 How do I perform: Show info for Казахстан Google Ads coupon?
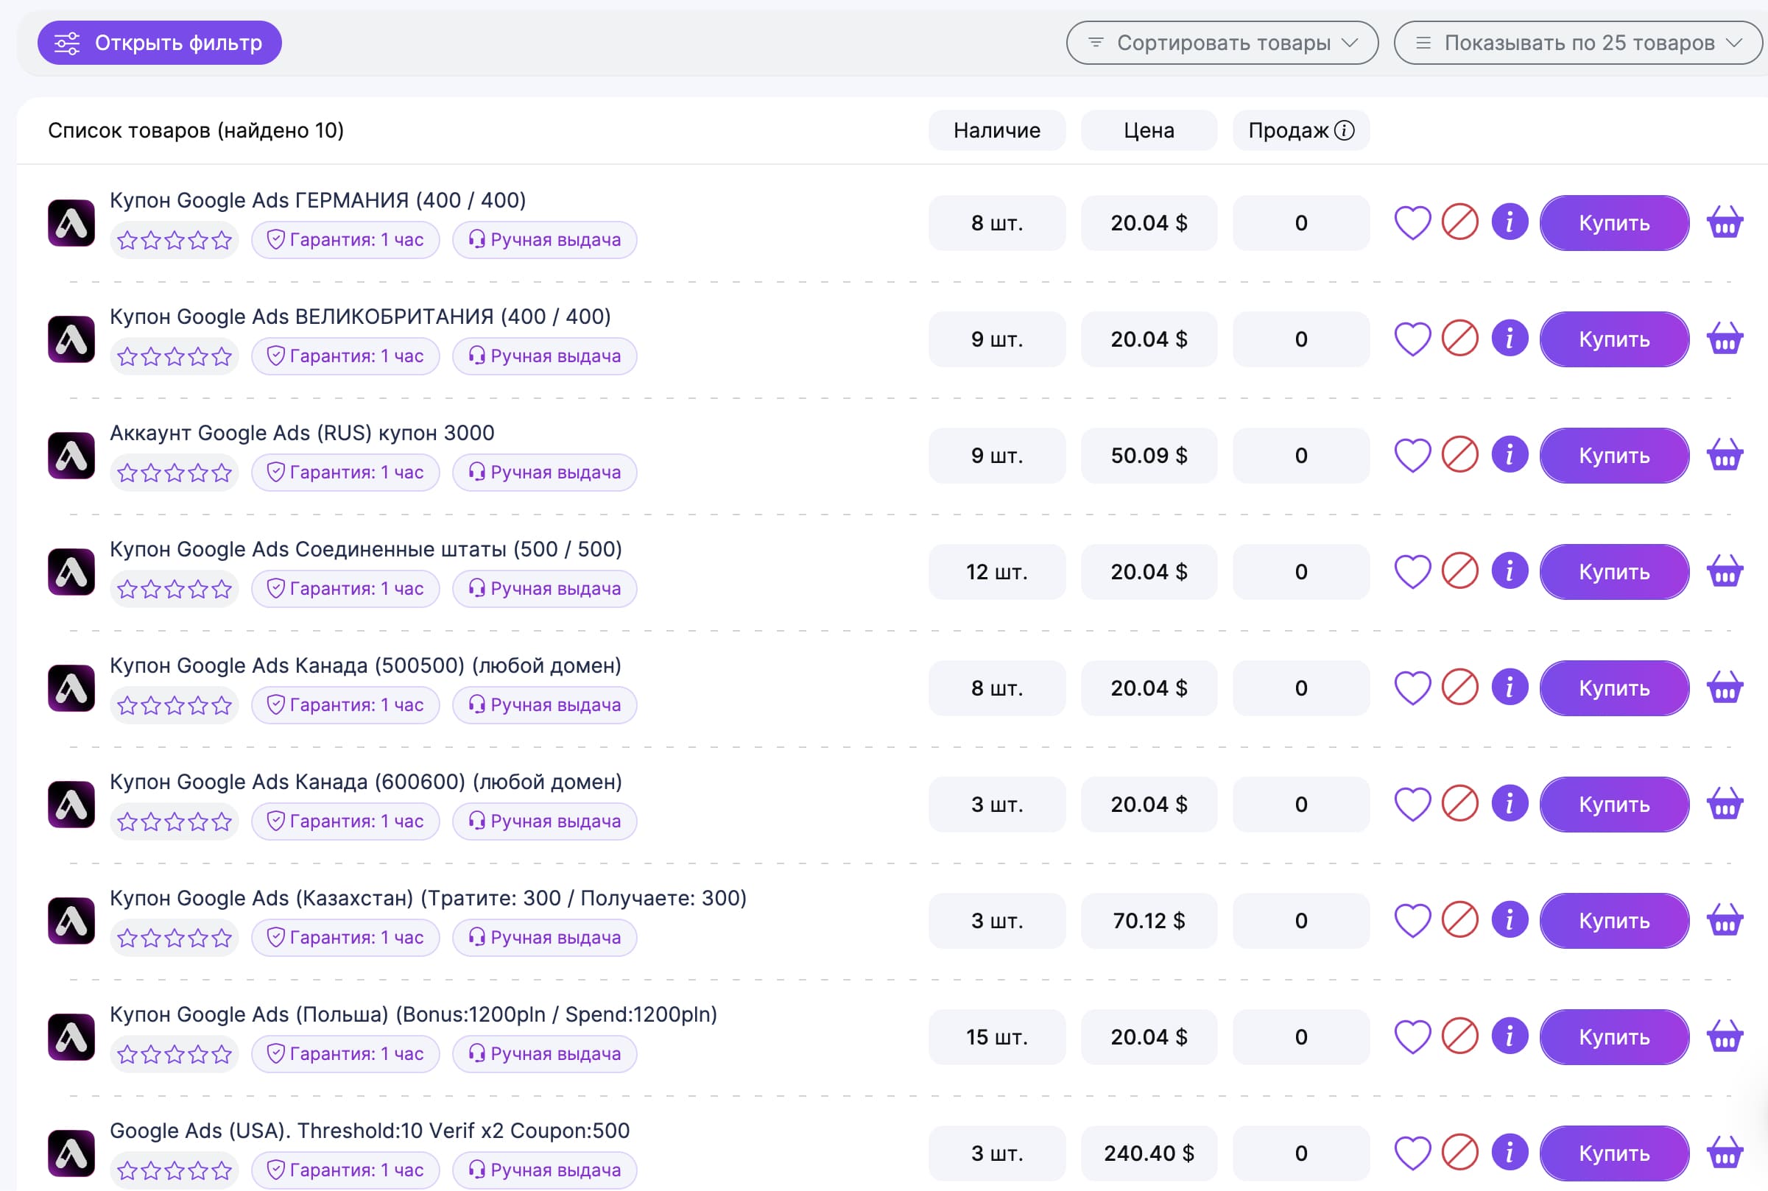[x=1510, y=920]
